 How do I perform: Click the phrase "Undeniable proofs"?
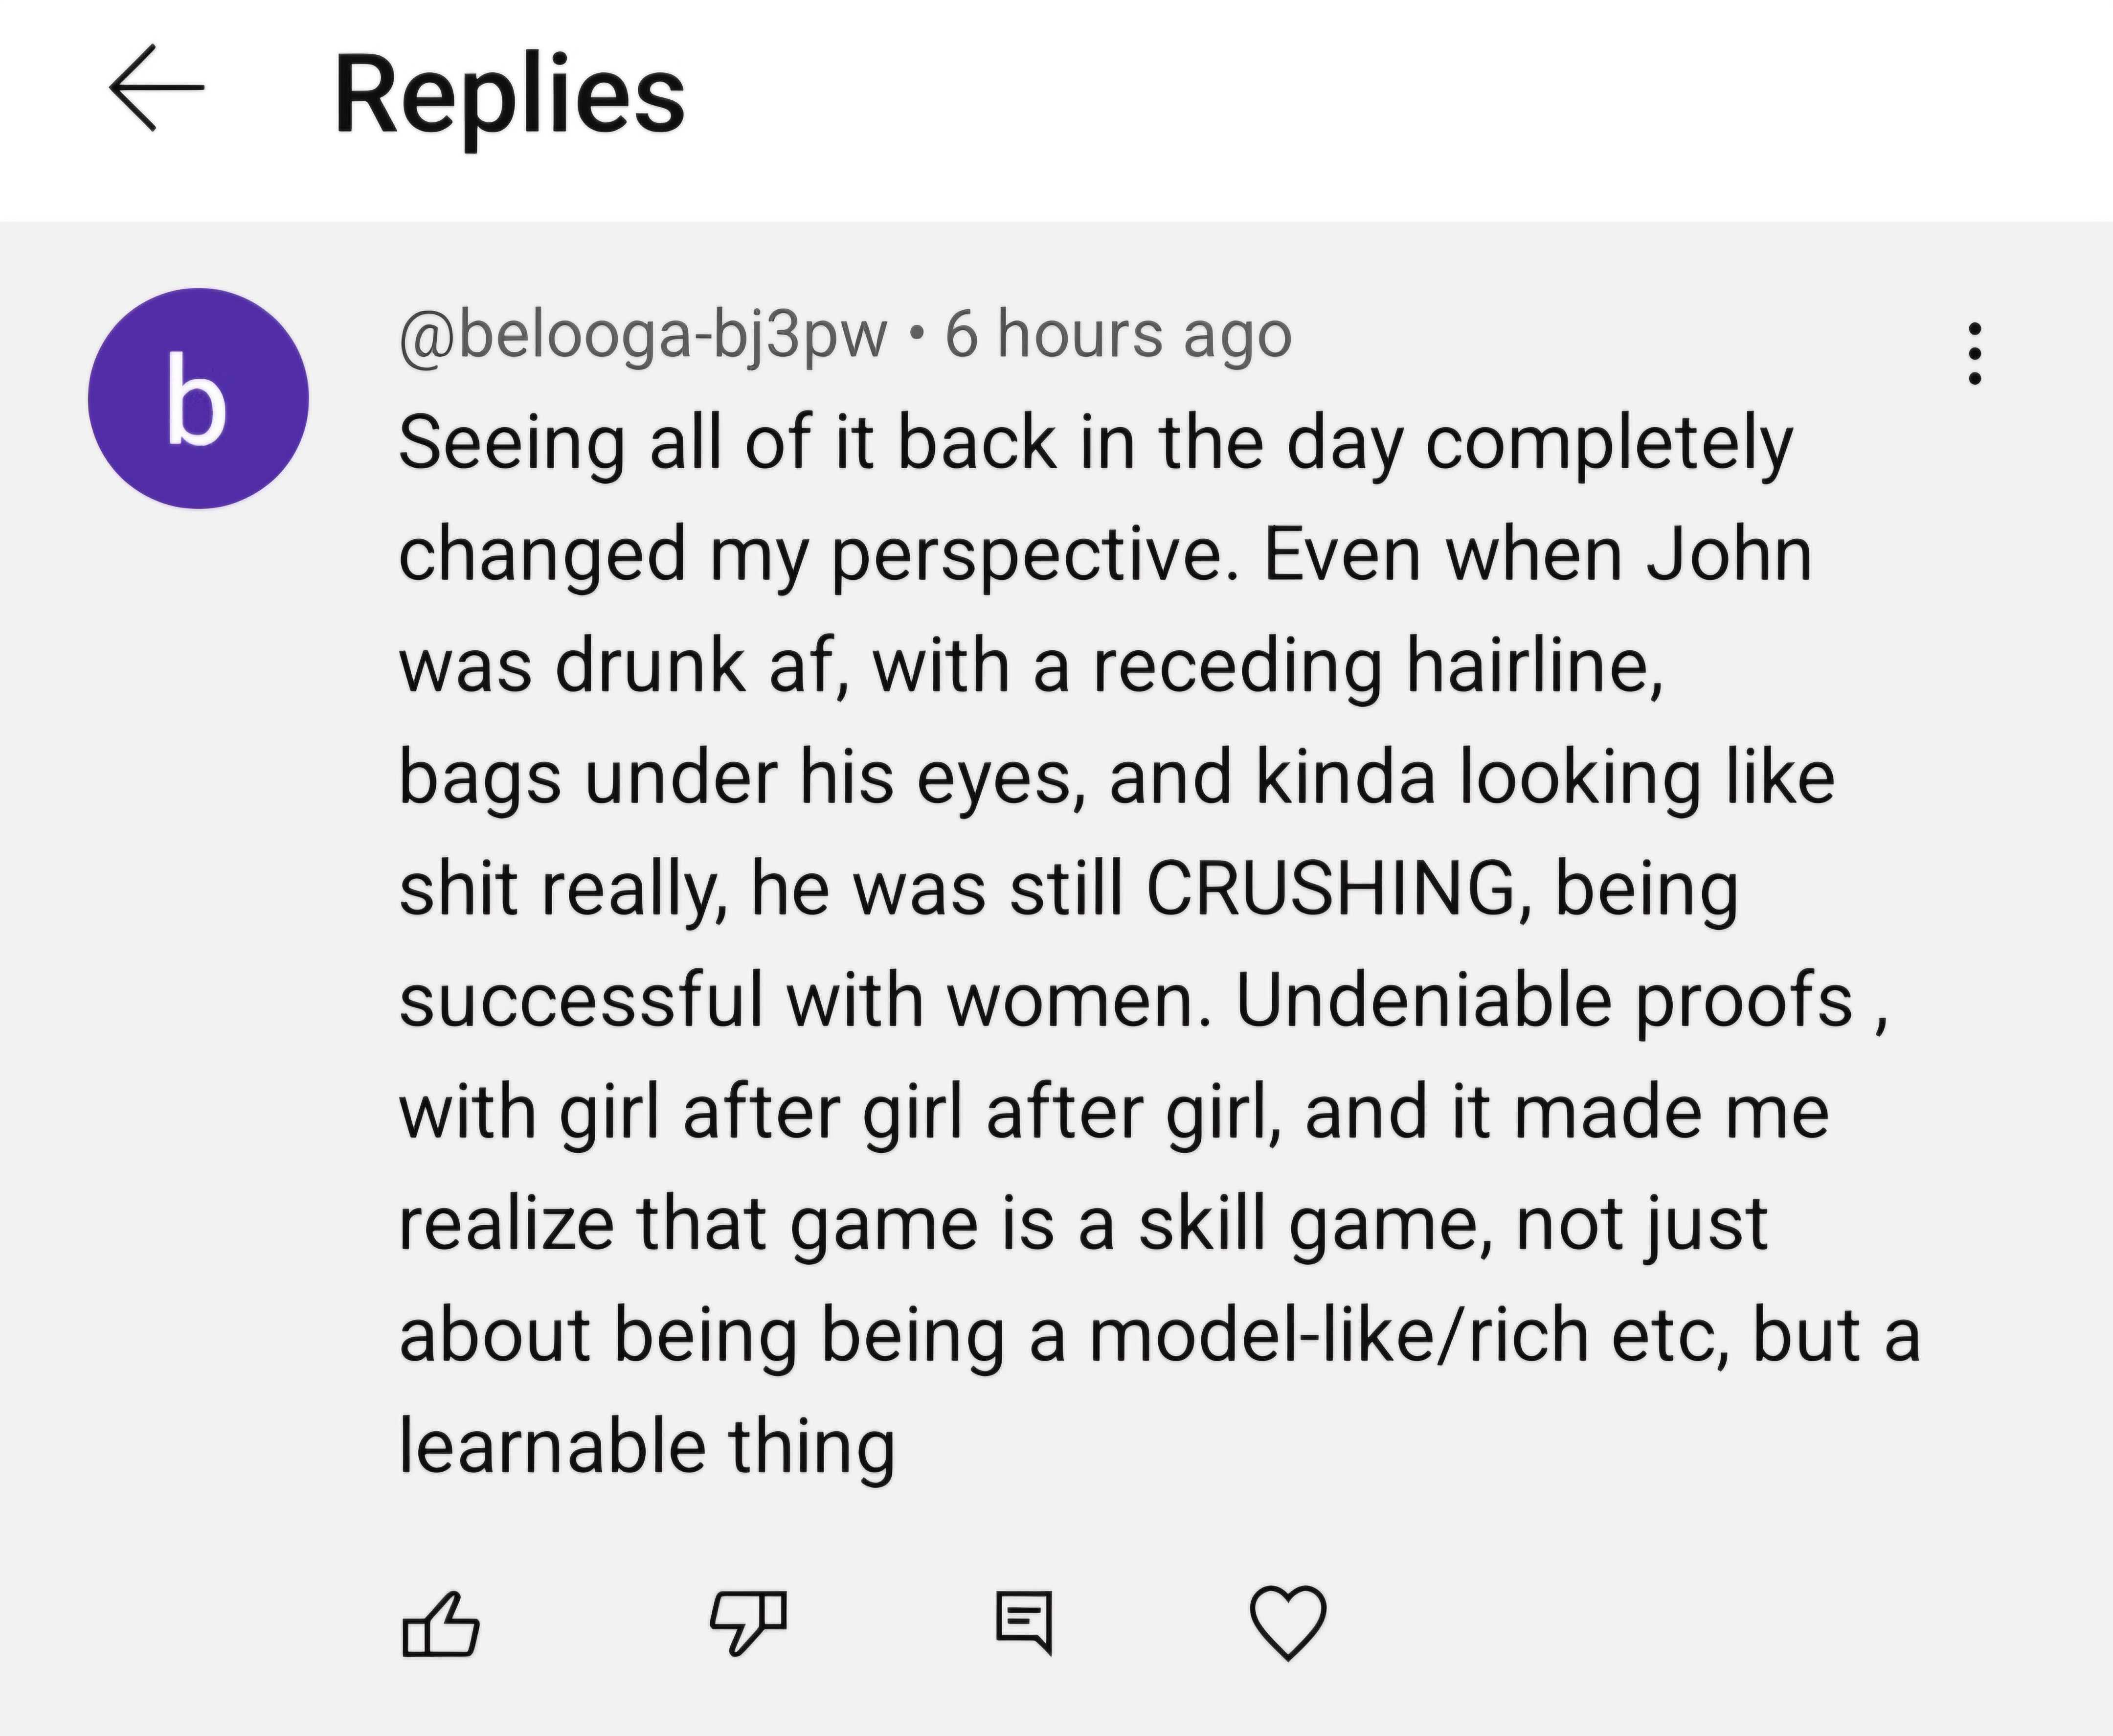[x=1544, y=1000]
